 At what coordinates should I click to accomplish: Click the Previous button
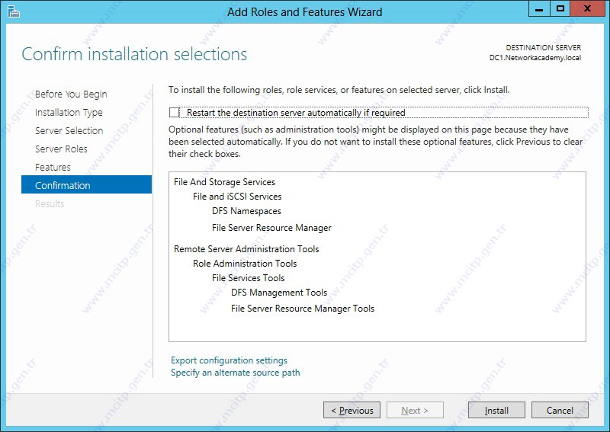352,410
